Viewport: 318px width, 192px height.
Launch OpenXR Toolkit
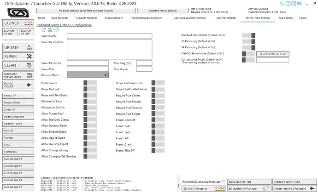click(x=18, y=124)
